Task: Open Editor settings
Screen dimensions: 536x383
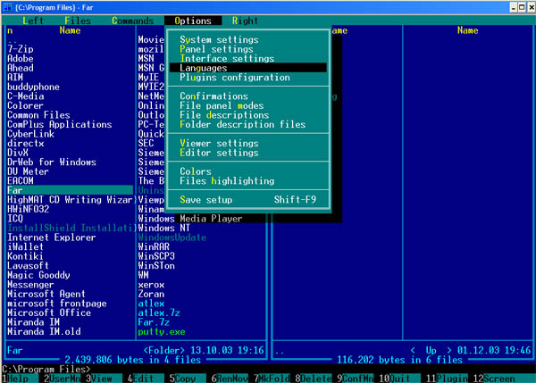Action: [x=219, y=152]
